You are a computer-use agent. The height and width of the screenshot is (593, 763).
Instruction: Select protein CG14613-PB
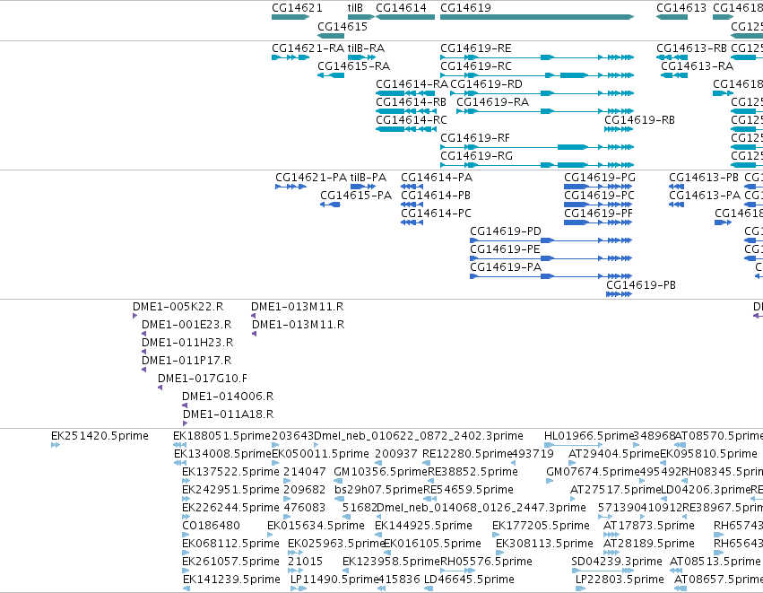676,187
